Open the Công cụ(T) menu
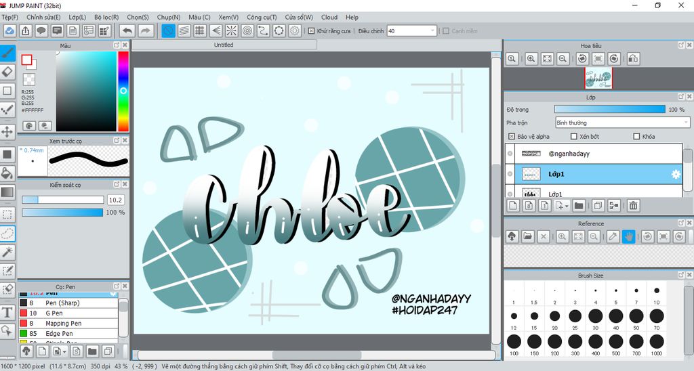 [x=262, y=17]
